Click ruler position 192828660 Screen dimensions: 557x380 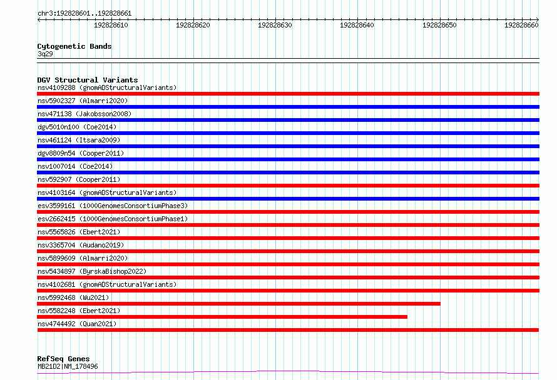click(x=521, y=25)
